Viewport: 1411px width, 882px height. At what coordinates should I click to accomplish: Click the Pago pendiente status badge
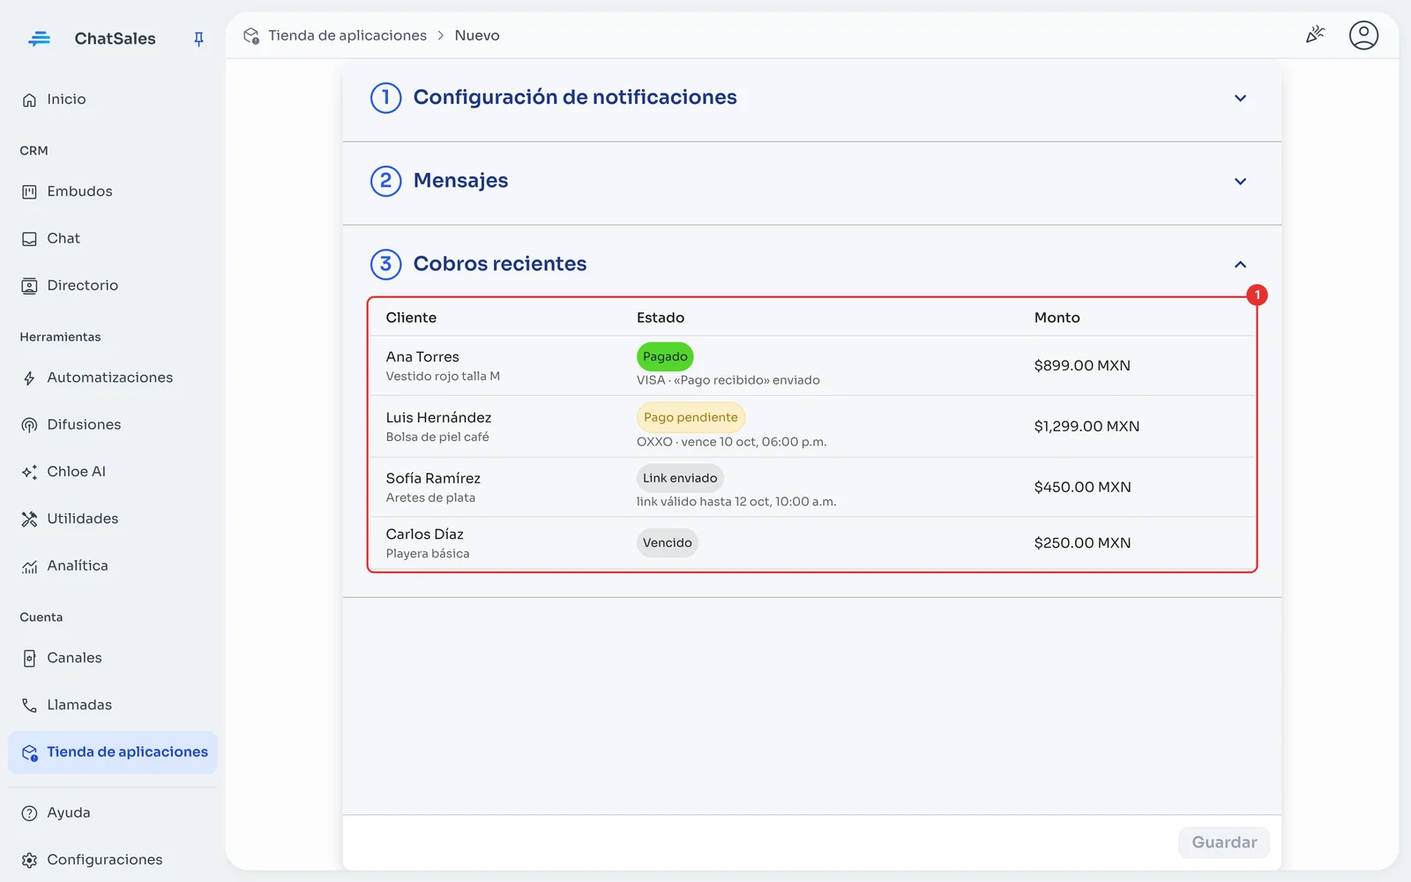[691, 417]
